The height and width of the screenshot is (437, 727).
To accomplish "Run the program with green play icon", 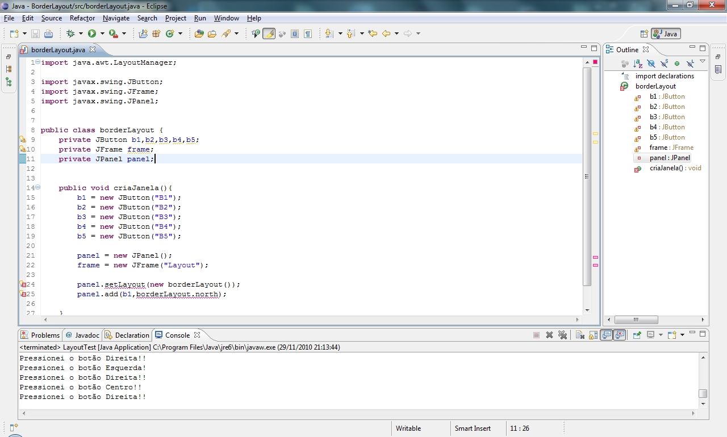I will pyautogui.click(x=92, y=33).
